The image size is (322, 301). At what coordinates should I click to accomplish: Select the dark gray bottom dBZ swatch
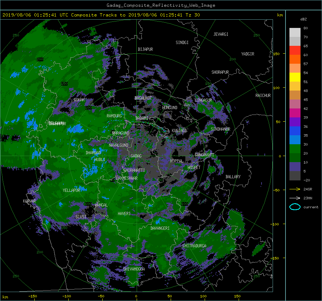tap(295, 176)
